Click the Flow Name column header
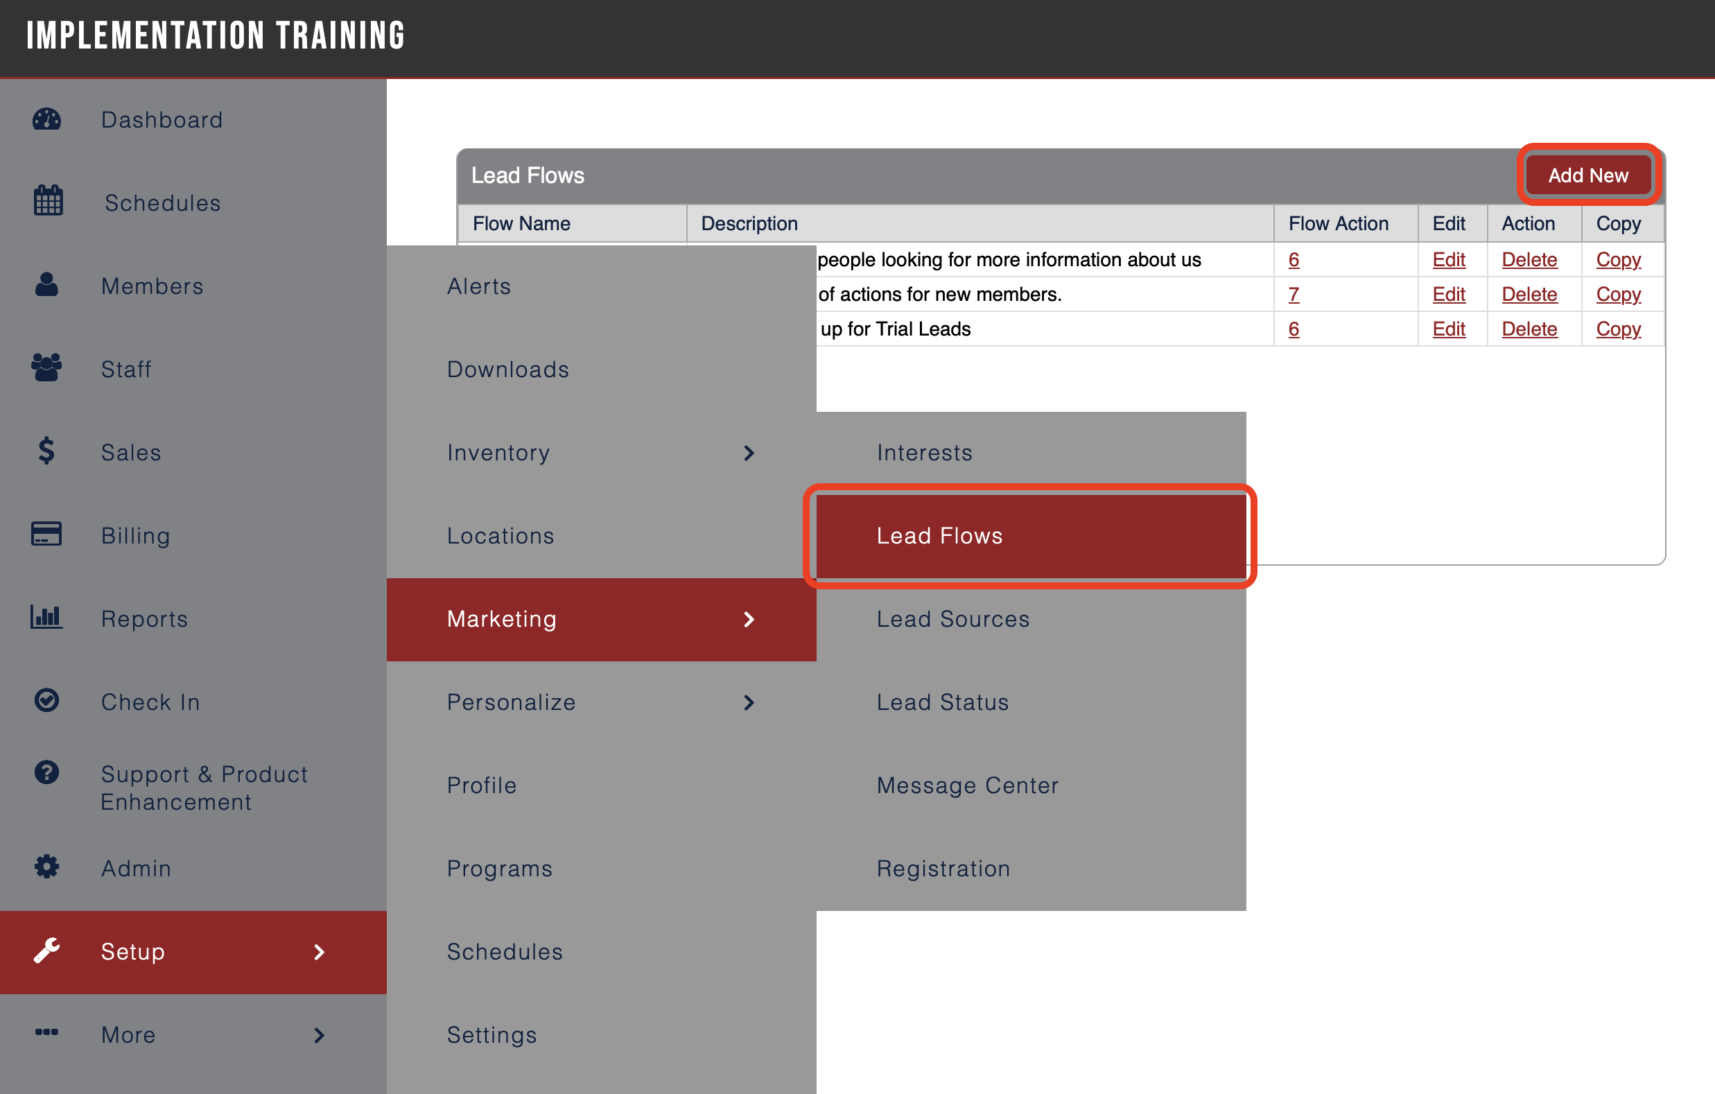Screen dimensions: 1715x1094 pyautogui.click(x=521, y=223)
